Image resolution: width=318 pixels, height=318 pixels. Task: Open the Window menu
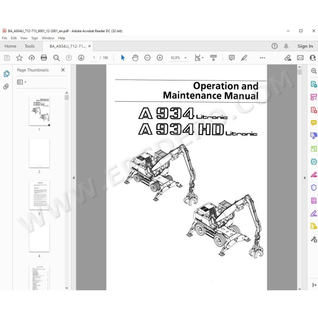click(x=48, y=38)
